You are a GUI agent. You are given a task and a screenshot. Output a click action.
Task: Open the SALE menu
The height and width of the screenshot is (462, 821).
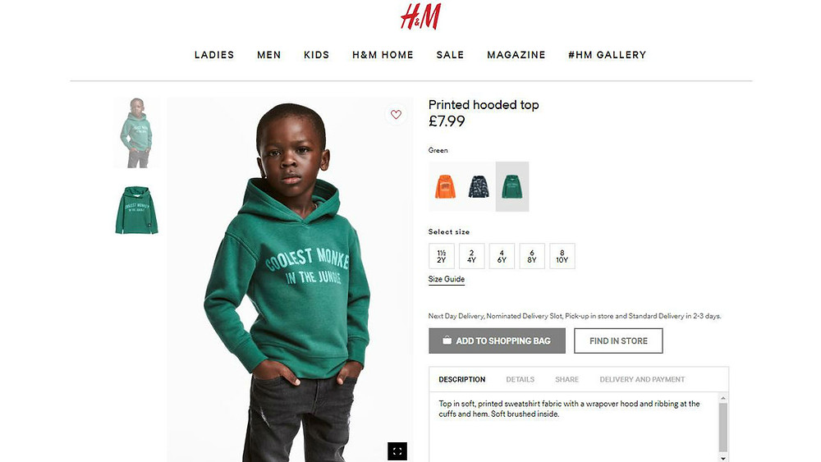point(450,55)
